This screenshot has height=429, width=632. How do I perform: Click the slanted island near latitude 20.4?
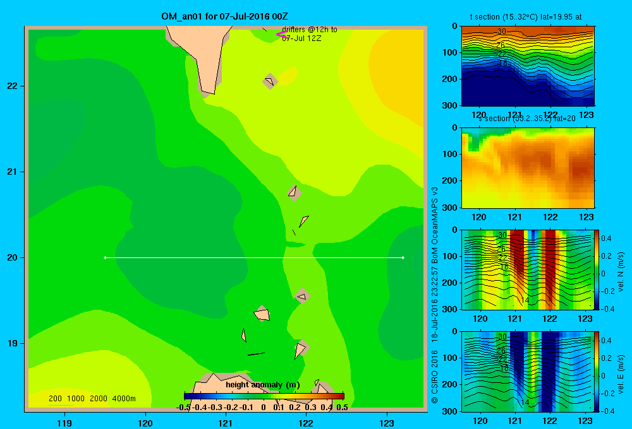[303, 221]
